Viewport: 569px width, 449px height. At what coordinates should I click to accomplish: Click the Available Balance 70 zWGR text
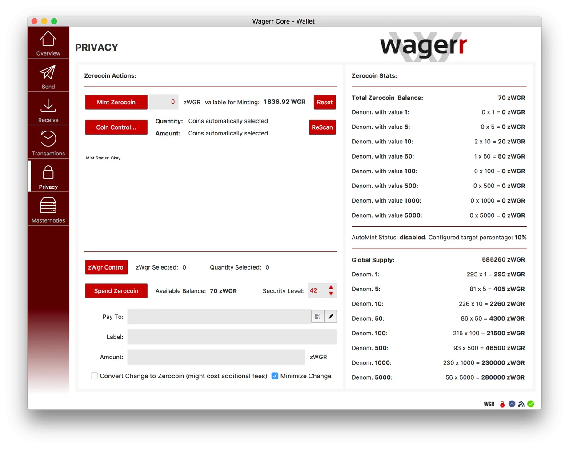click(196, 291)
